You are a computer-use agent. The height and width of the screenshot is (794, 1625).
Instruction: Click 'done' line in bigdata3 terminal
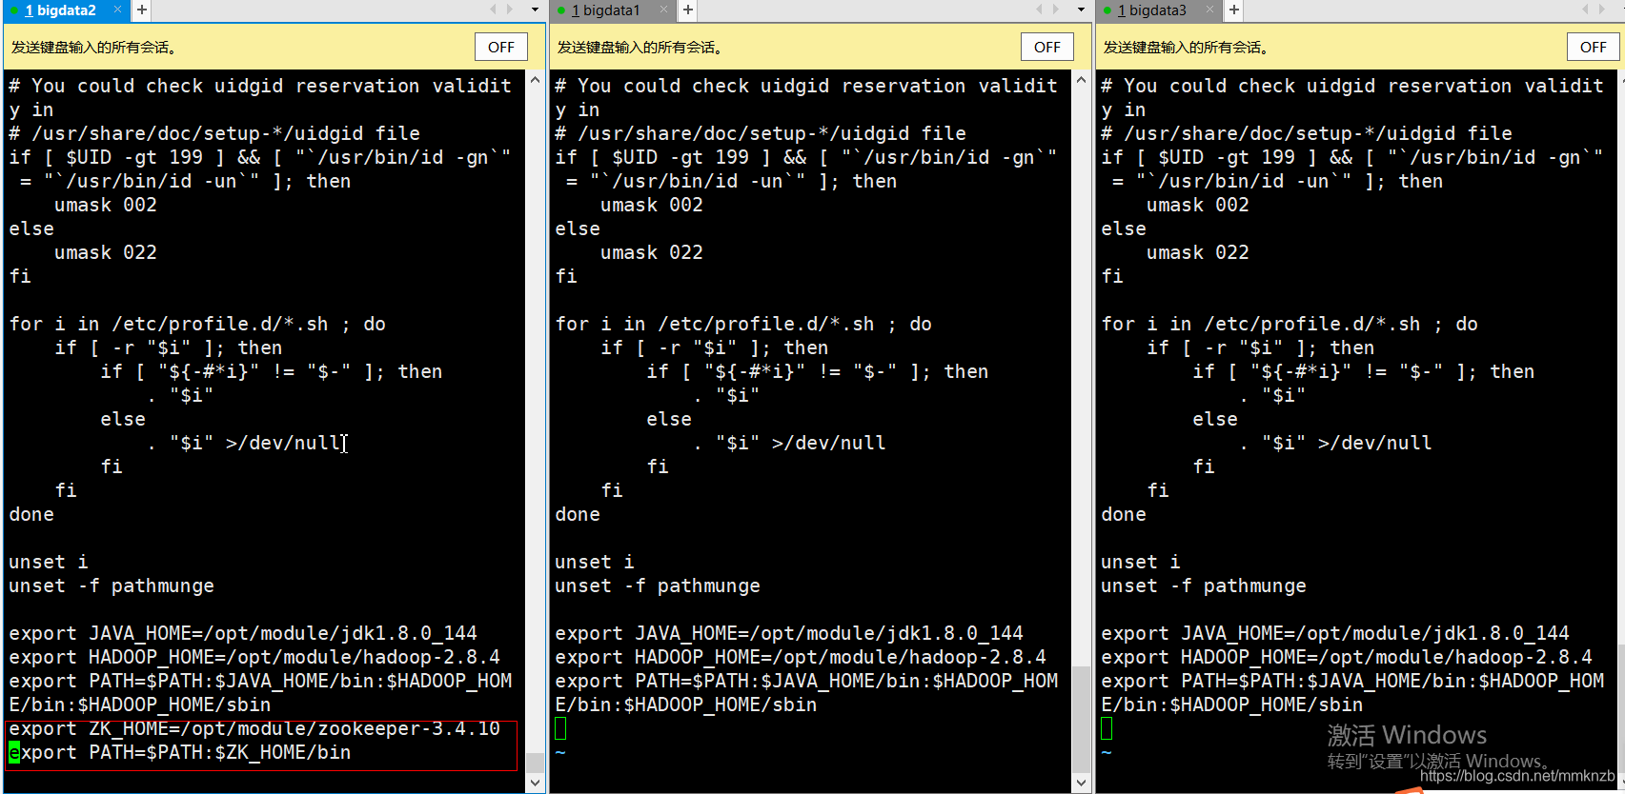point(1124,514)
